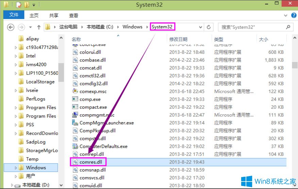The width and height of the screenshot is (298, 189).
Task: Go forward with the Forward arrow button
Action: point(21,27)
